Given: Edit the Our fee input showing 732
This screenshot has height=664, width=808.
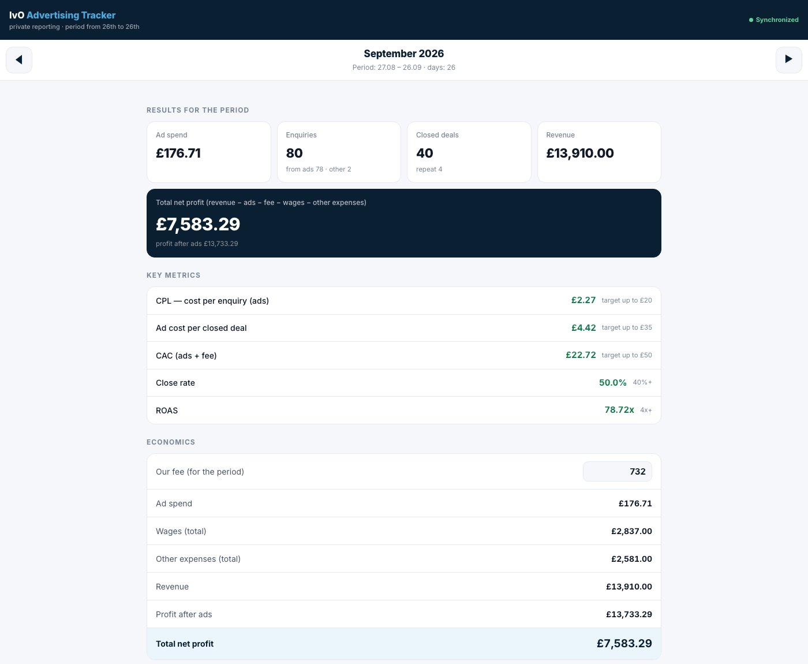Looking at the screenshot, I should 618,472.
